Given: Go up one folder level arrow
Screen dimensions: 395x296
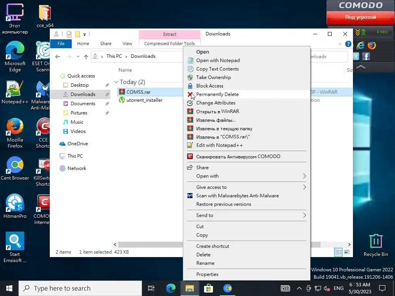Looking at the screenshot, I should [86, 57].
